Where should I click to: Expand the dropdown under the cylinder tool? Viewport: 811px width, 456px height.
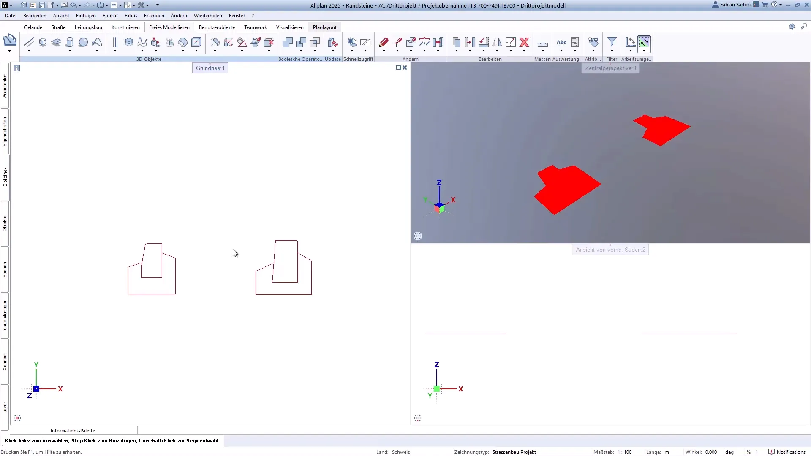[70, 51]
